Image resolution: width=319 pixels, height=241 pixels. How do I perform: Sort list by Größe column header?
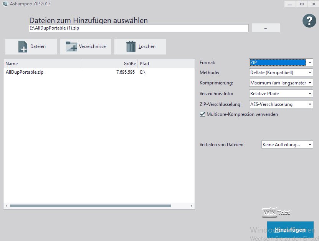pos(109,64)
